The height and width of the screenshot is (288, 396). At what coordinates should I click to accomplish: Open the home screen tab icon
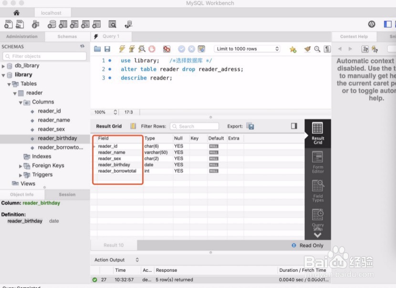pos(16,12)
